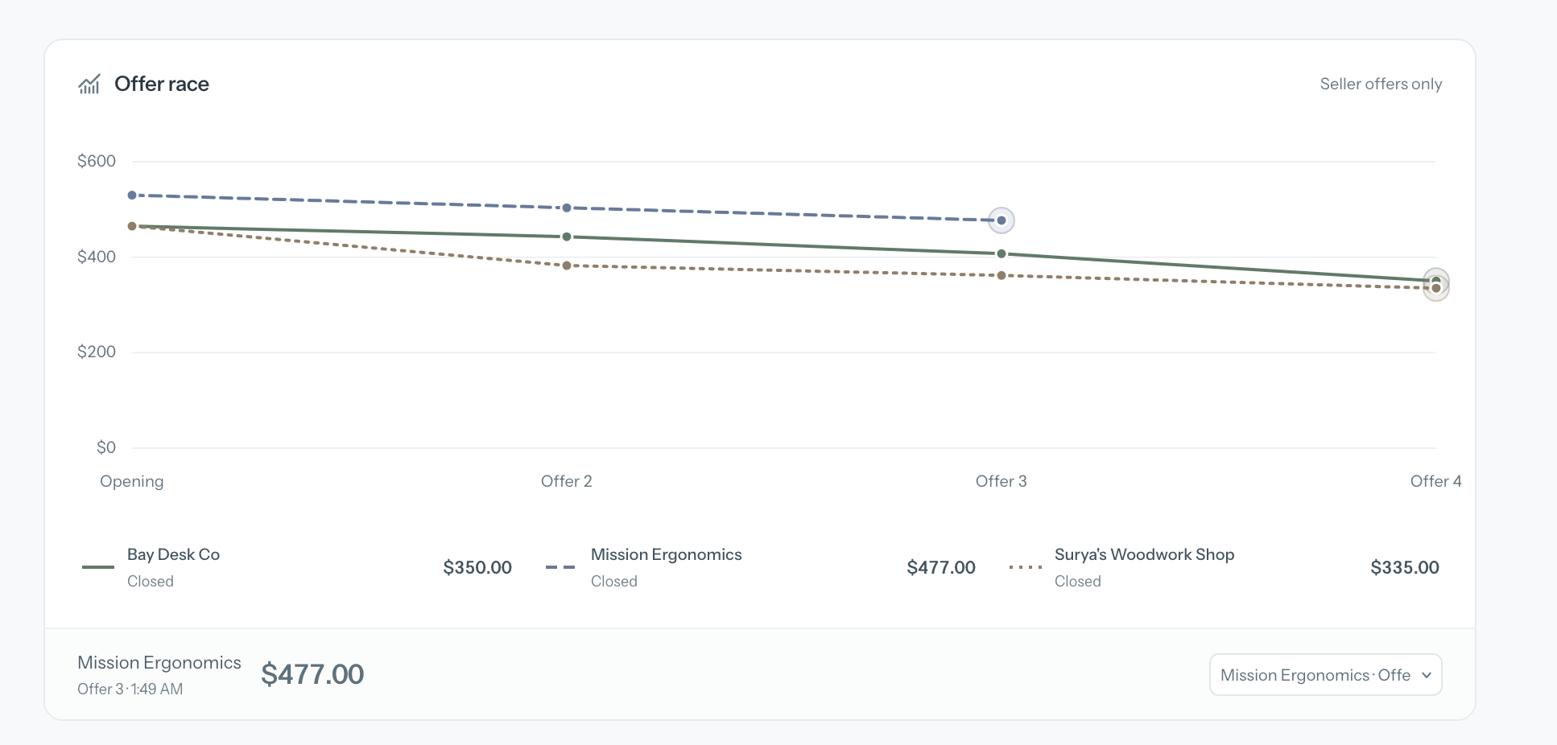Image resolution: width=1557 pixels, height=745 pixels.
Task: Click the Mission Ergonomics legend entry
Action: (761, 567)
